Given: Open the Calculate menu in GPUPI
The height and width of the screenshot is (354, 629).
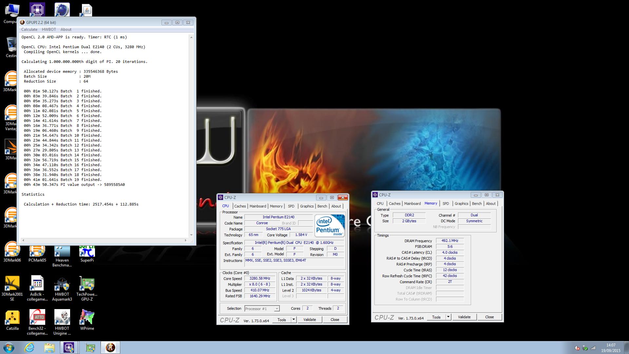Looking at the screenshot, I should coord(29,29).
